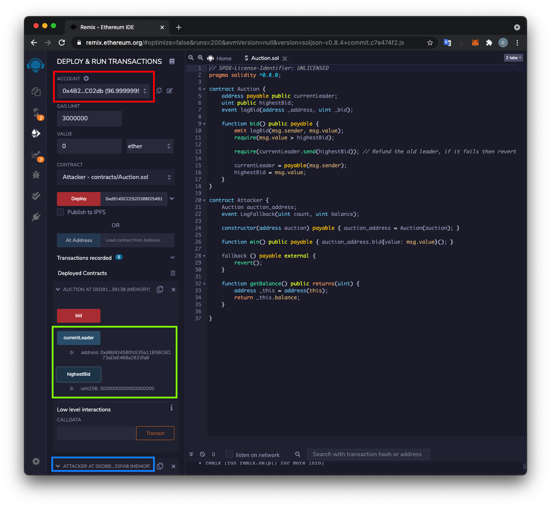Open the File explorers sidebar icon
The width and height of the screenshot is (551, 507).
[x=36, y=92]
